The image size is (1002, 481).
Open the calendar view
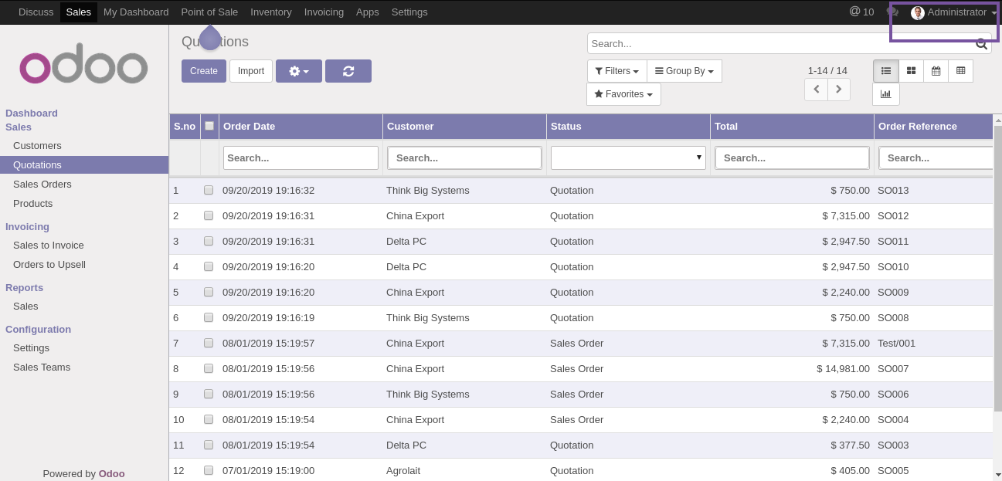[x=936, y=71]
